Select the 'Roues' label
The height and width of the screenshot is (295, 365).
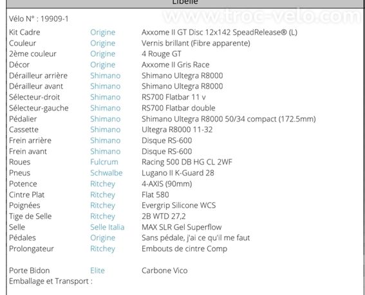(x=19, y=162)
